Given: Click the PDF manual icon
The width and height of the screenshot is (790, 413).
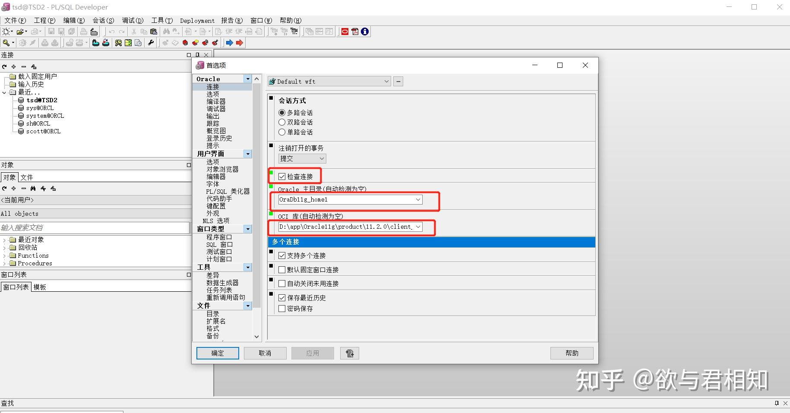Looking at the screenshot, I should click(x=355, y=32).
